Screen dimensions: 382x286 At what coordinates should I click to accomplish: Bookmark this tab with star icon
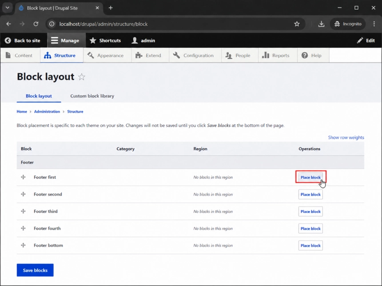(x=297, y=24)
